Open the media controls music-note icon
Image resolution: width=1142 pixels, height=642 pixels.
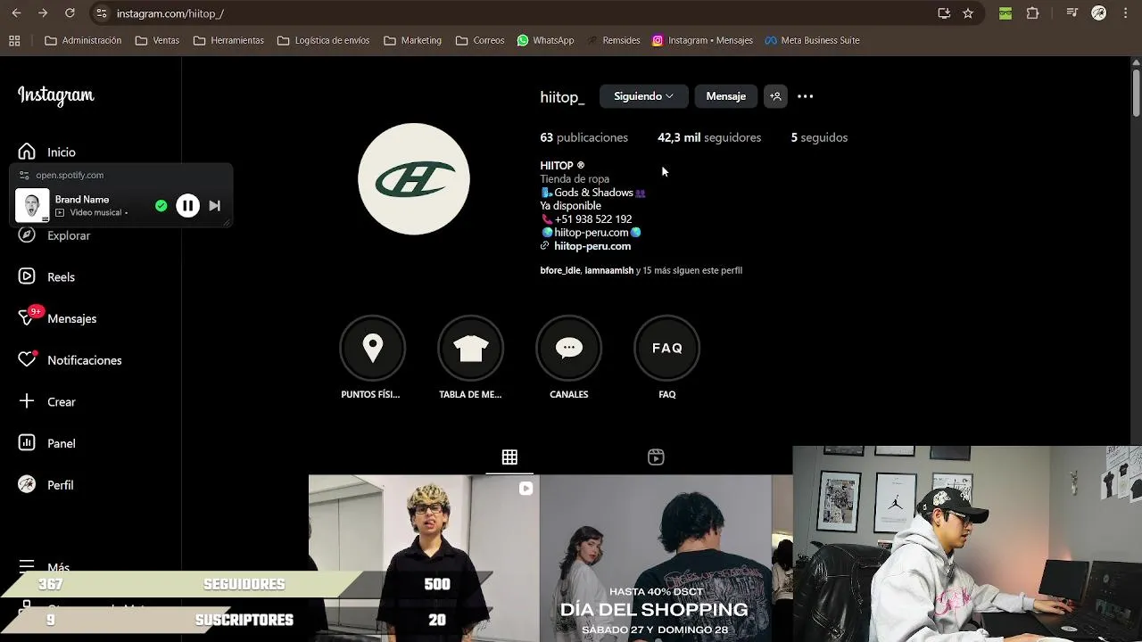pyautogui.click(x=1072, y=13)
